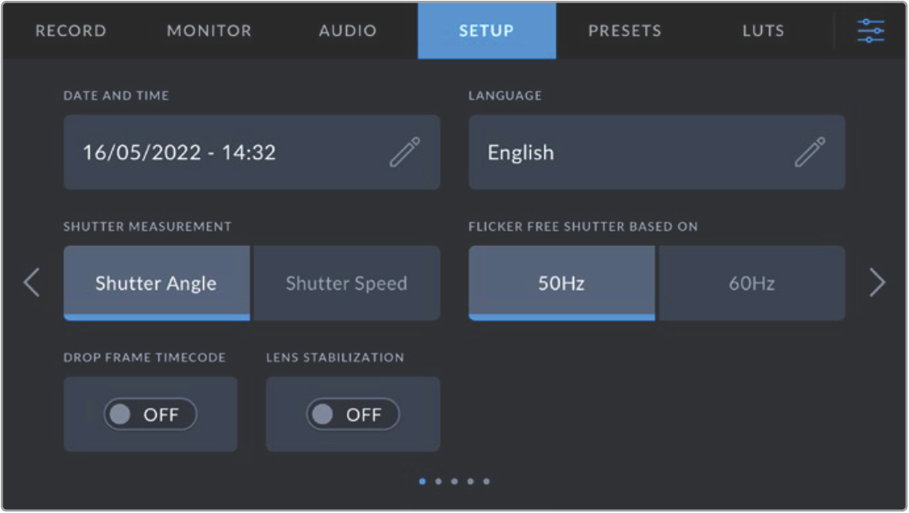
Task: Open the settings sliders icon at top right
Action: (871, 31)
